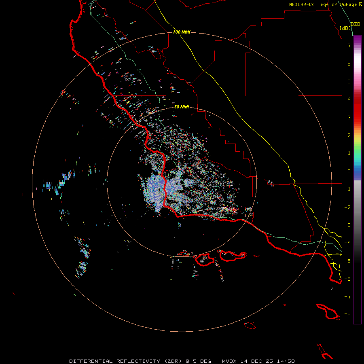Click scale value -3 on legend

[x=347, y=225]
